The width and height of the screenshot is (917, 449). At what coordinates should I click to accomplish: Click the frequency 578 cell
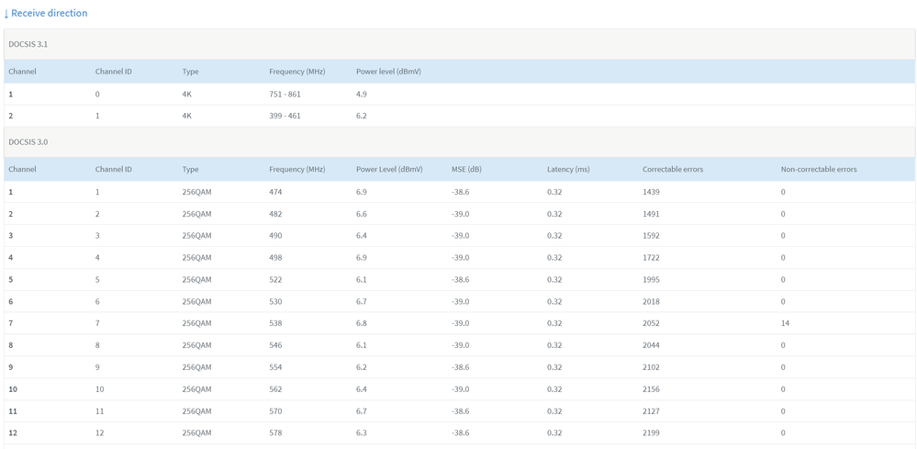coord(275,433)
